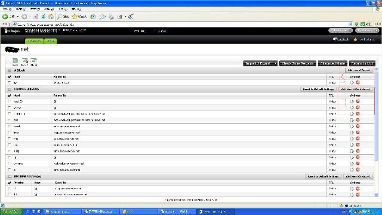This screenshot has height=215, width=382.
Task: Open the Windows Start button
Action: click(11, 211)
